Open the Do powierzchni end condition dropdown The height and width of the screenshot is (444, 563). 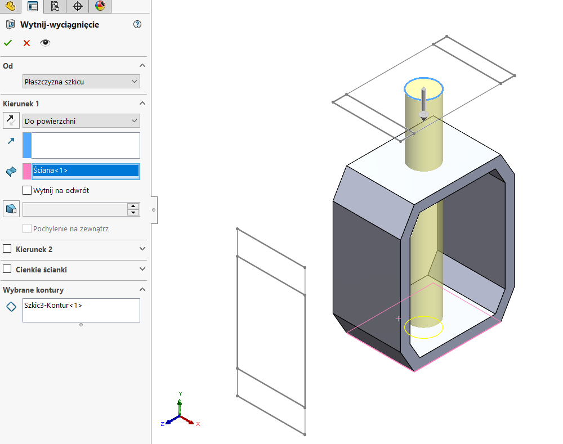[x=81, y=121]
